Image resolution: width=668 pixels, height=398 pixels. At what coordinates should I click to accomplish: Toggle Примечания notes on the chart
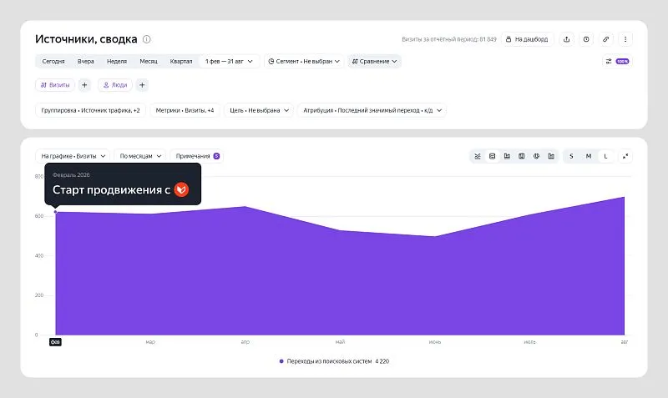[x=197, y=156]
